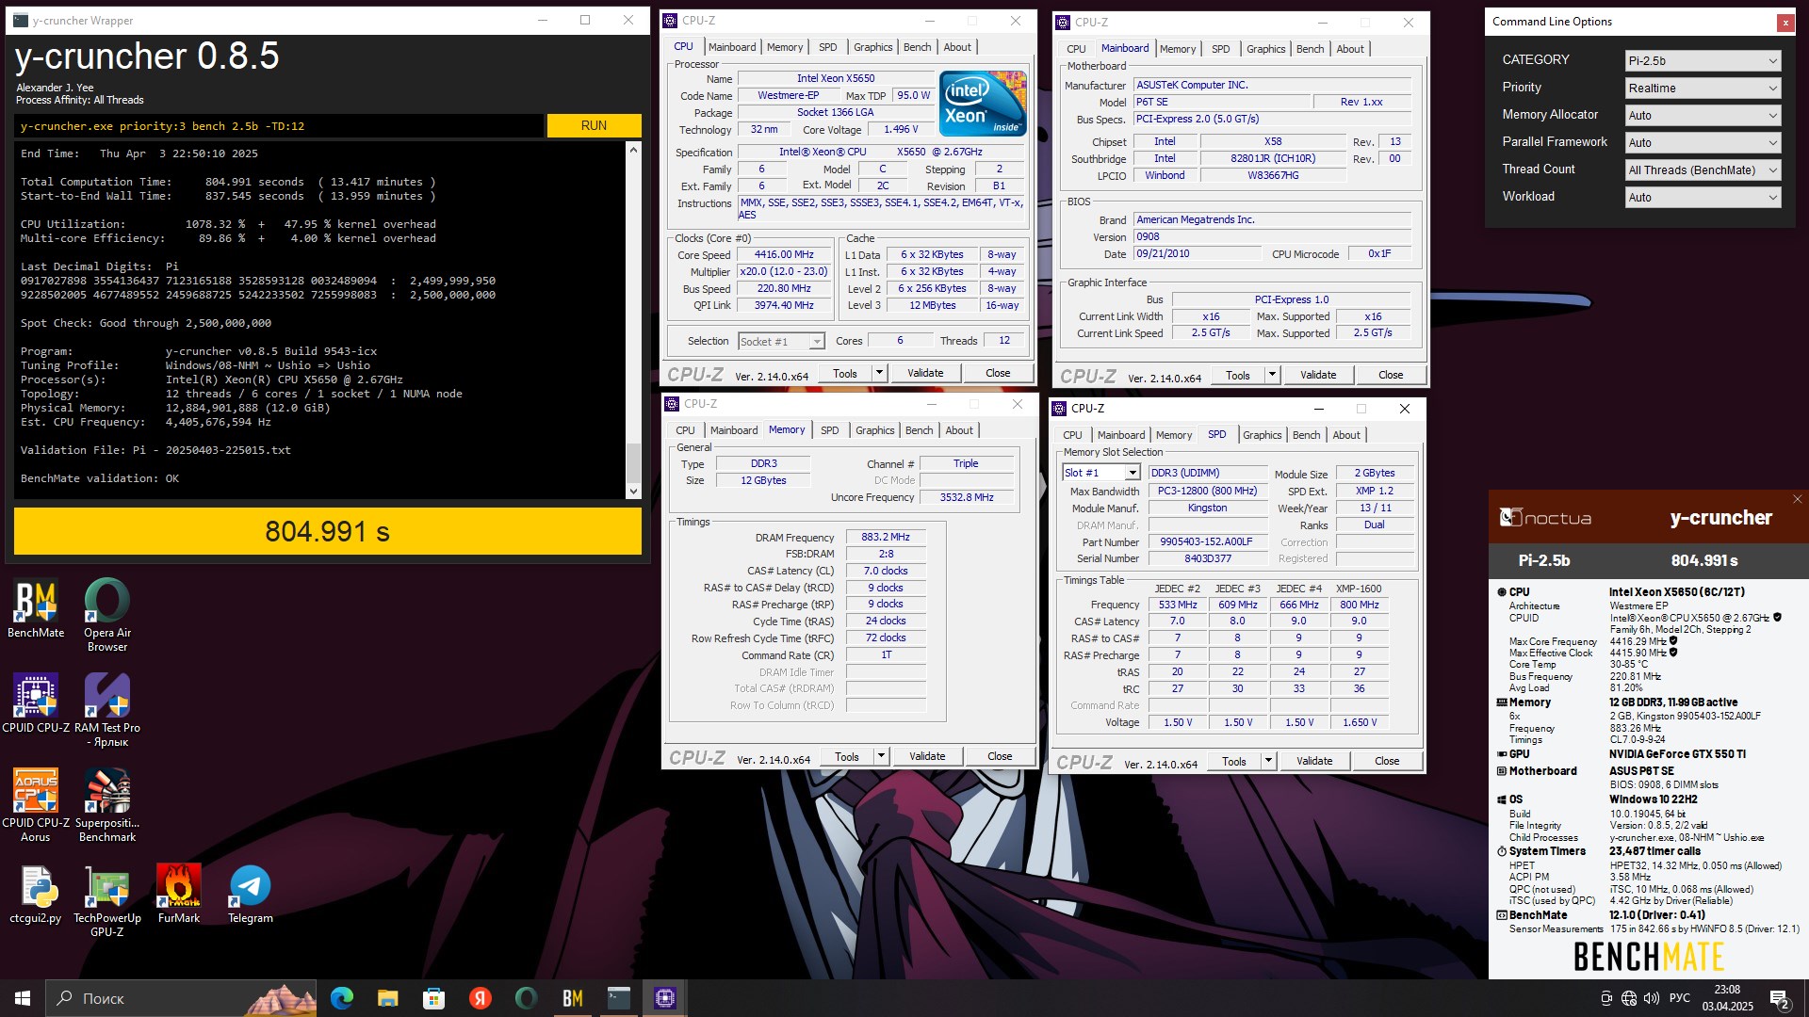The height and width of the screenshot is (1017, 1809).
Task: Click the y-cruncher command line field
Action: (279, 126)
